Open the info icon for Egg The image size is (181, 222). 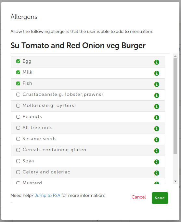(x=157, y=62)
